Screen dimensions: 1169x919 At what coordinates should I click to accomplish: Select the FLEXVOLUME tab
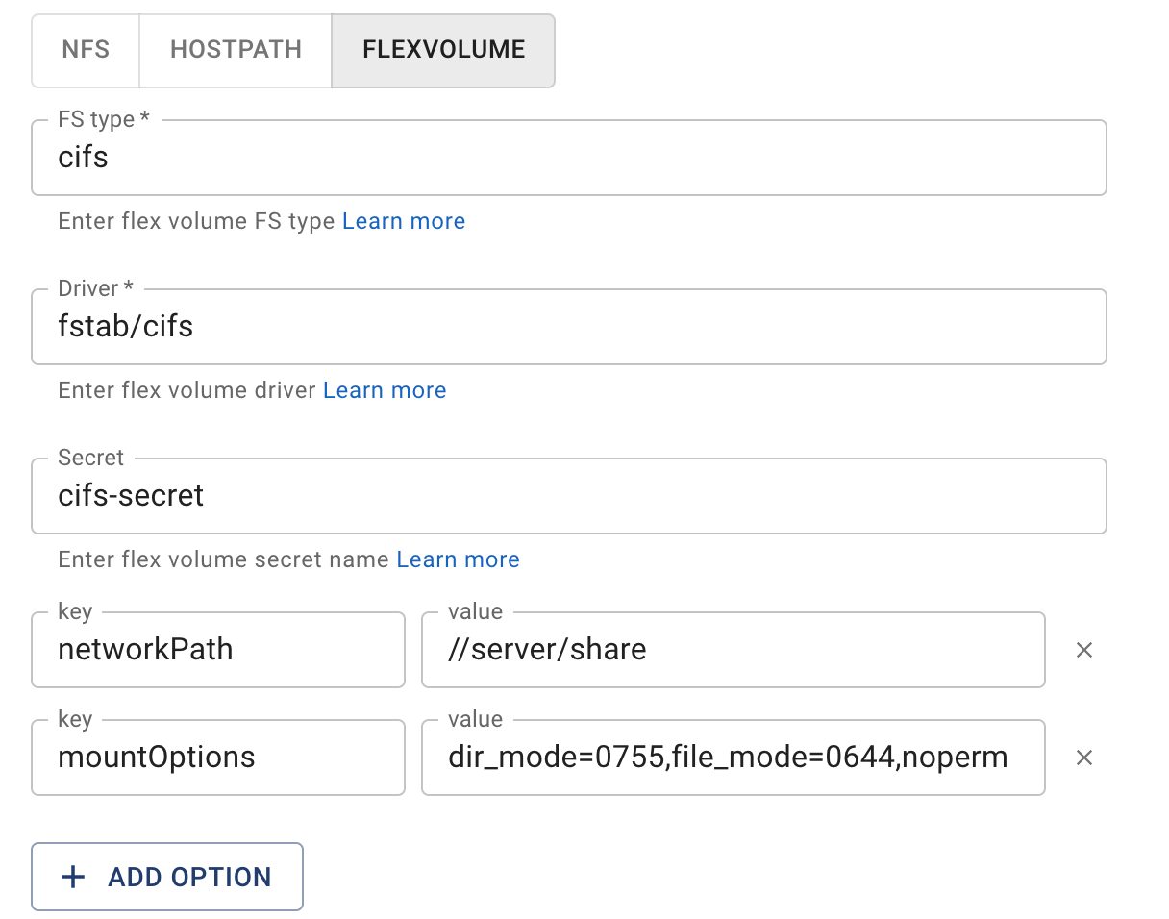click(x=443, y=50)
